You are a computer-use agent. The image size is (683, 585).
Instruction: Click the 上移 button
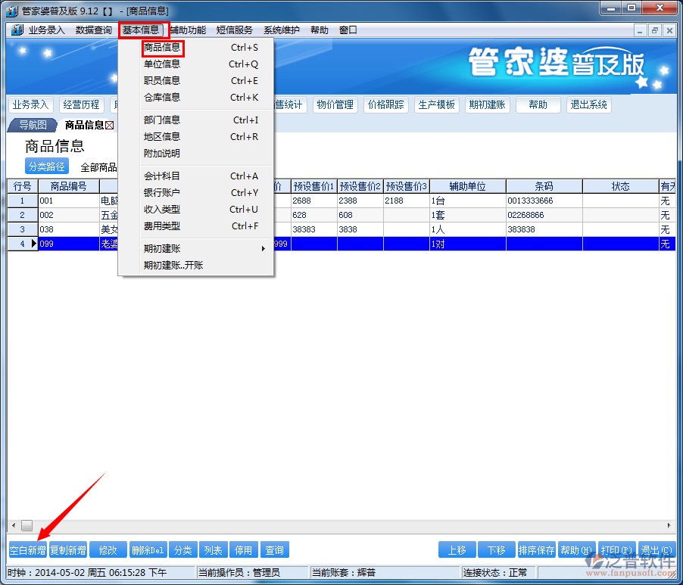pyautogui.click(x=457, y=550)
